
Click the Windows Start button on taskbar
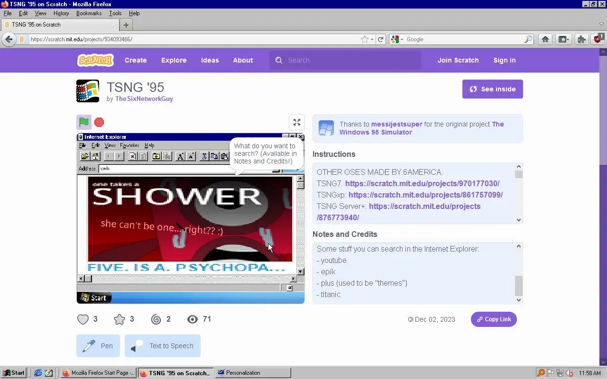[13, 373]
